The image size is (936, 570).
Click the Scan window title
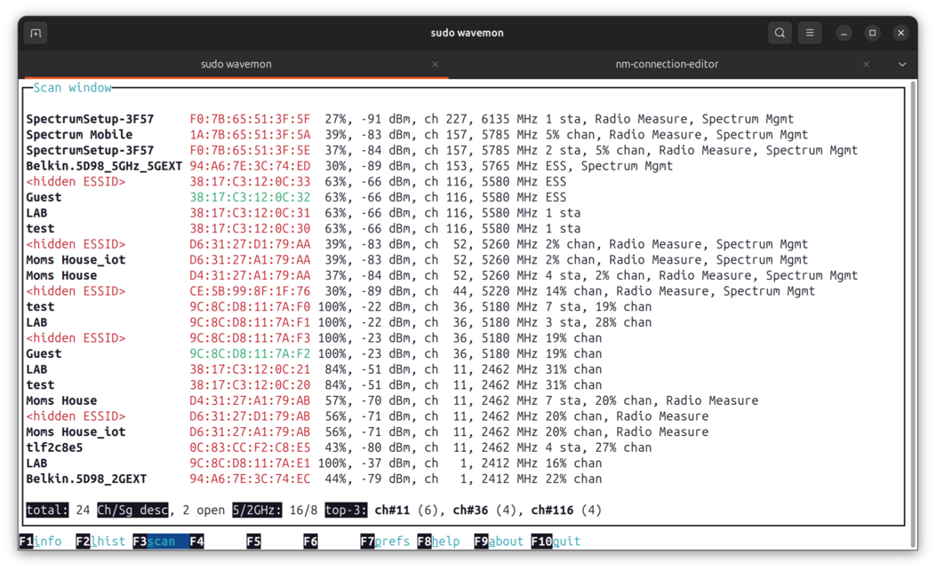click(x=72, y=88)
